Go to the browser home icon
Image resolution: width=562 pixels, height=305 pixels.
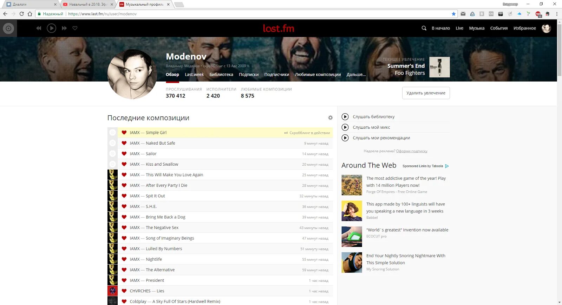tap(30, 14)
